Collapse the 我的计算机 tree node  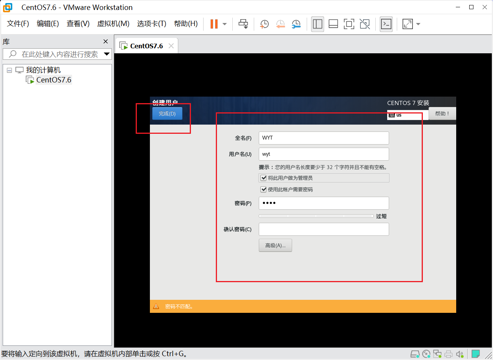point(10,70)
